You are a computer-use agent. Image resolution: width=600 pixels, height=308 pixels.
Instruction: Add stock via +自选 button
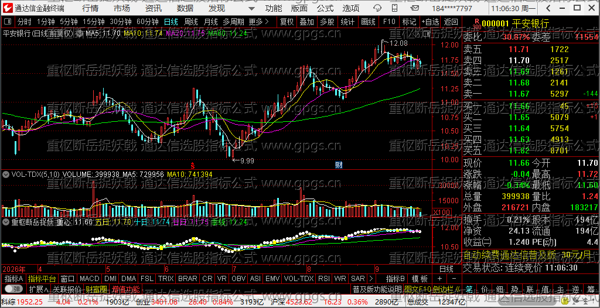click(x=431, y=22)
